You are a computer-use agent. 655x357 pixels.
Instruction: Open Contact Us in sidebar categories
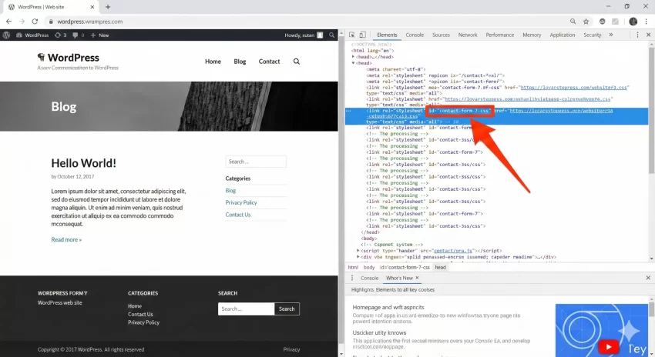pos(238,215)
